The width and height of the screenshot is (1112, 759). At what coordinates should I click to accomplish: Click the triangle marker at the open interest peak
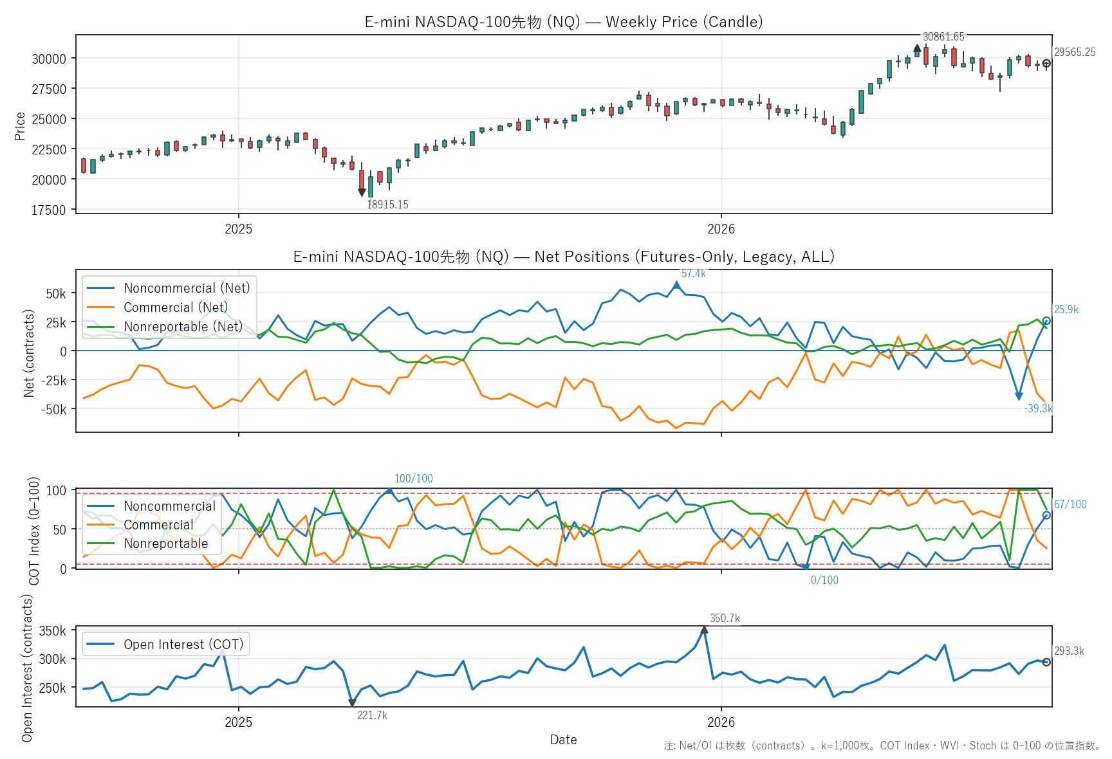tap(705, 630)
